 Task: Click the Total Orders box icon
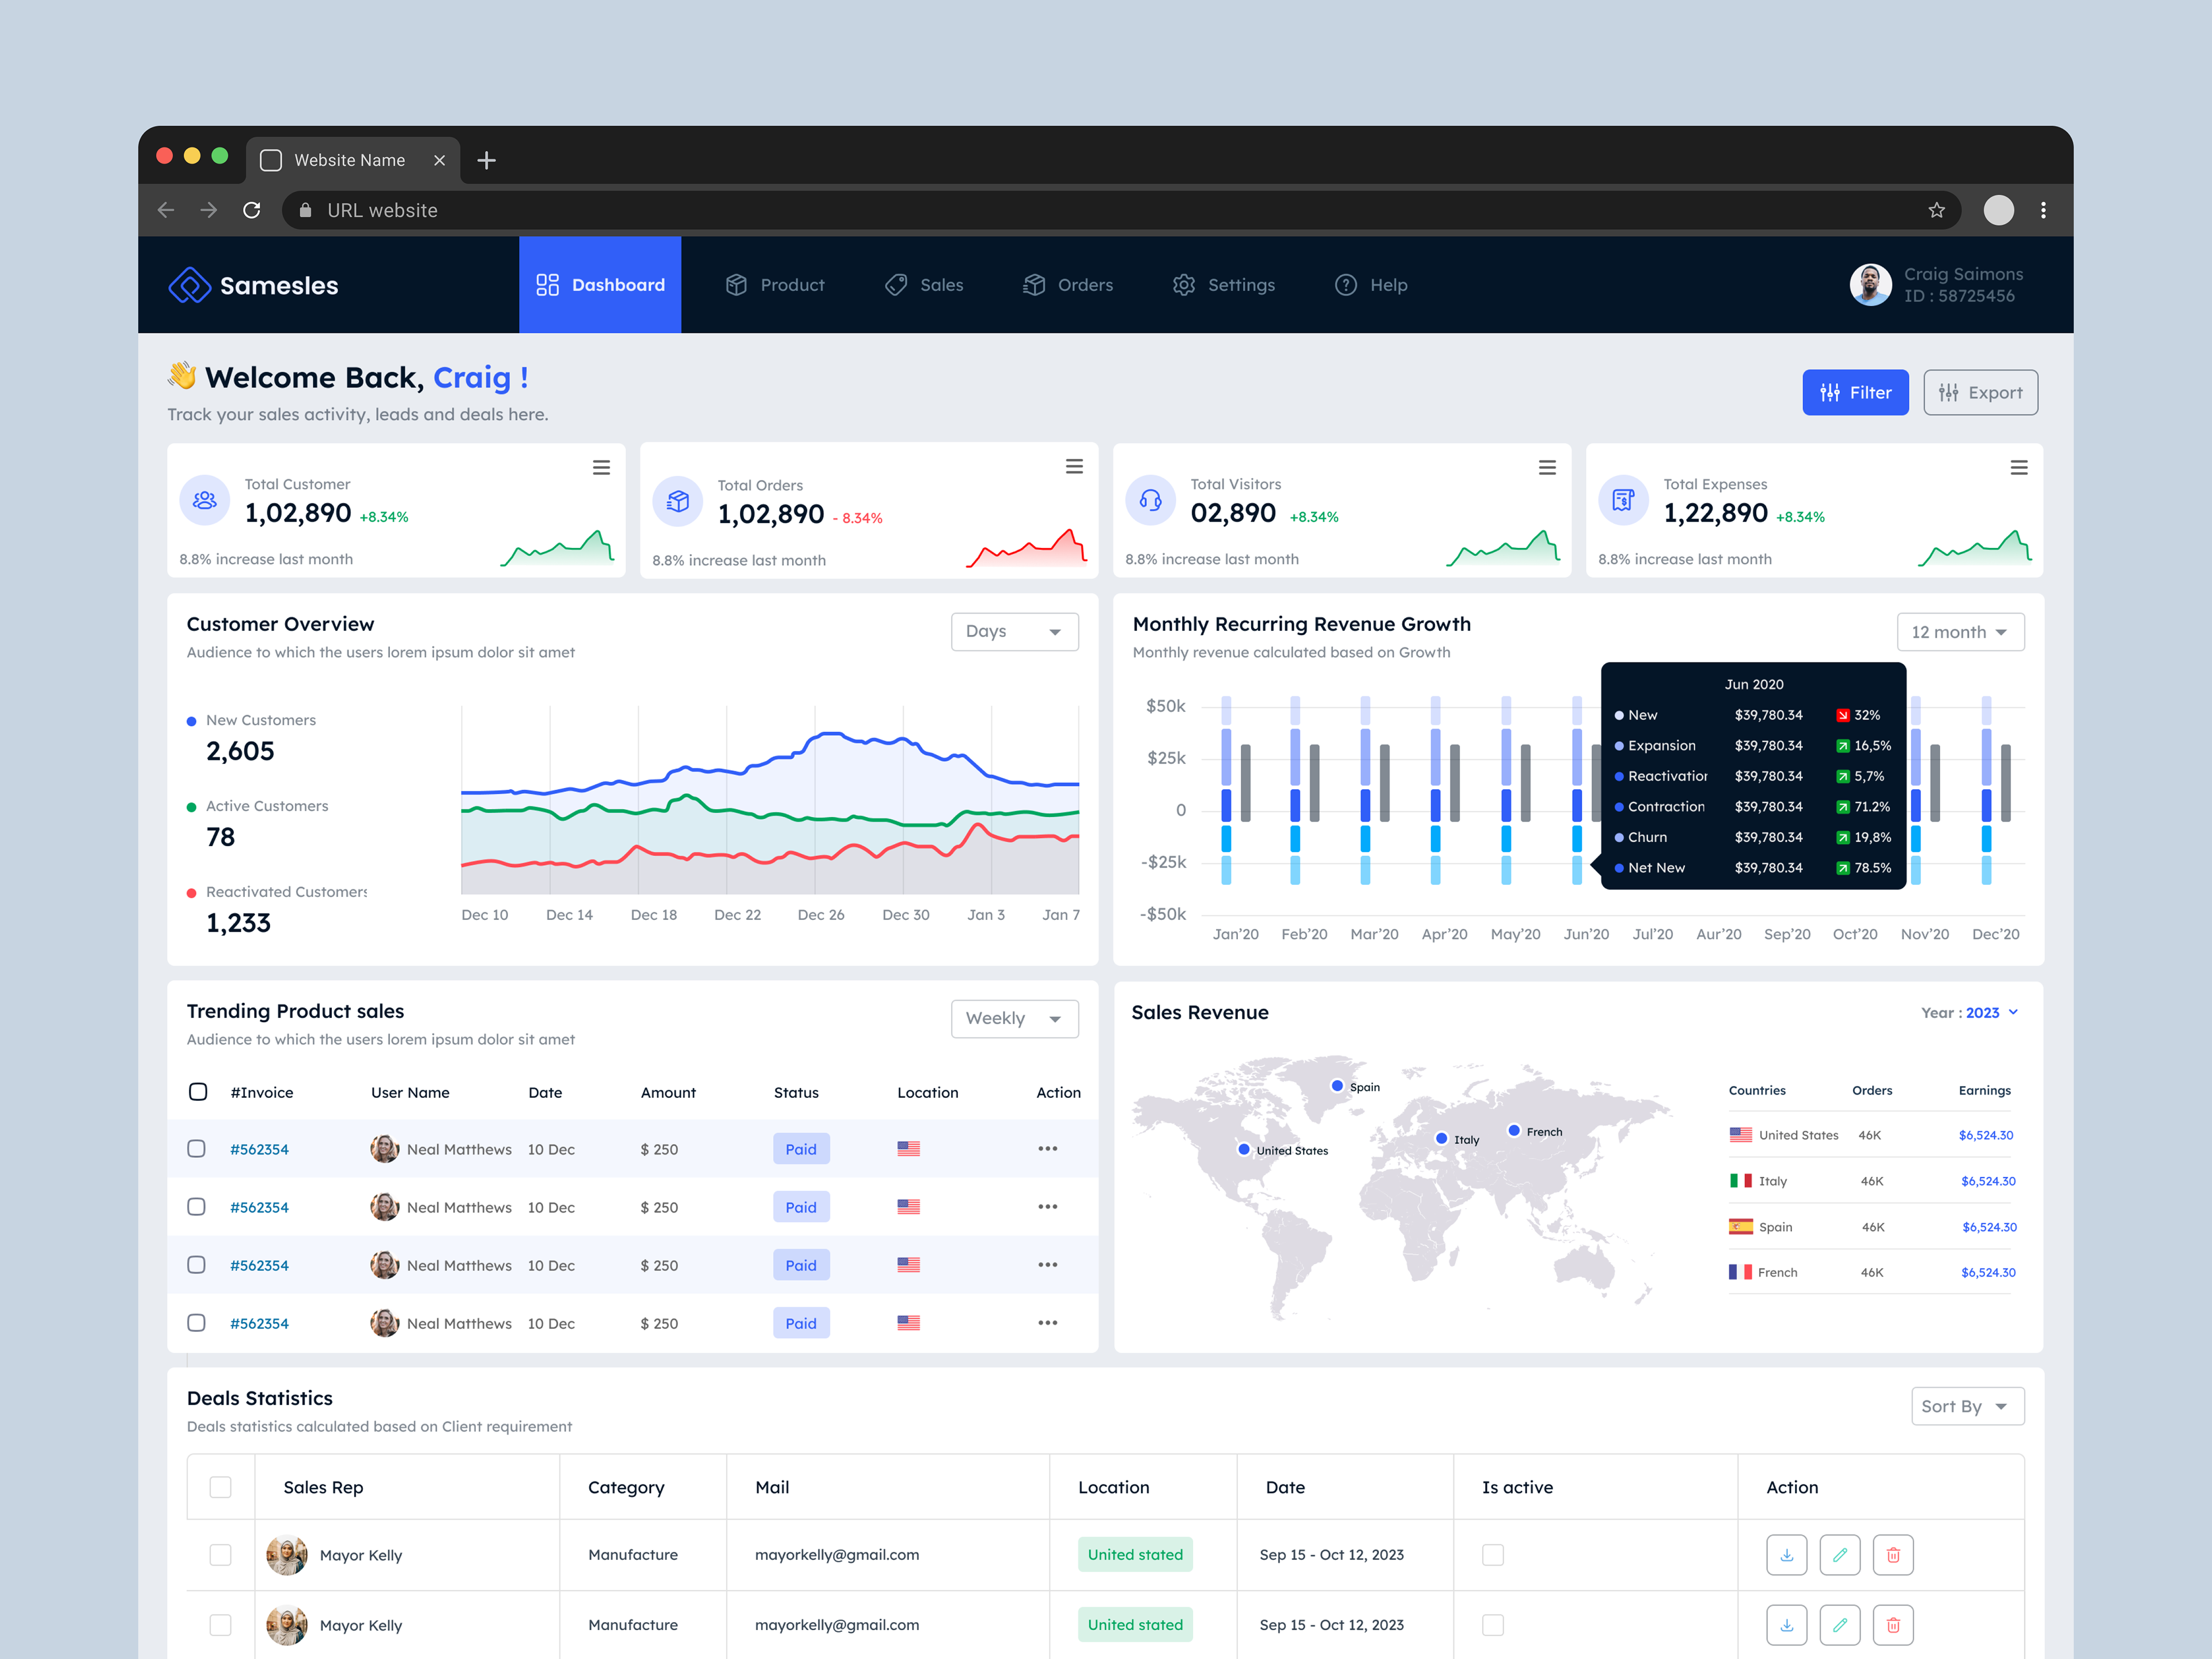pyautogui.click(x=678, y=501)
